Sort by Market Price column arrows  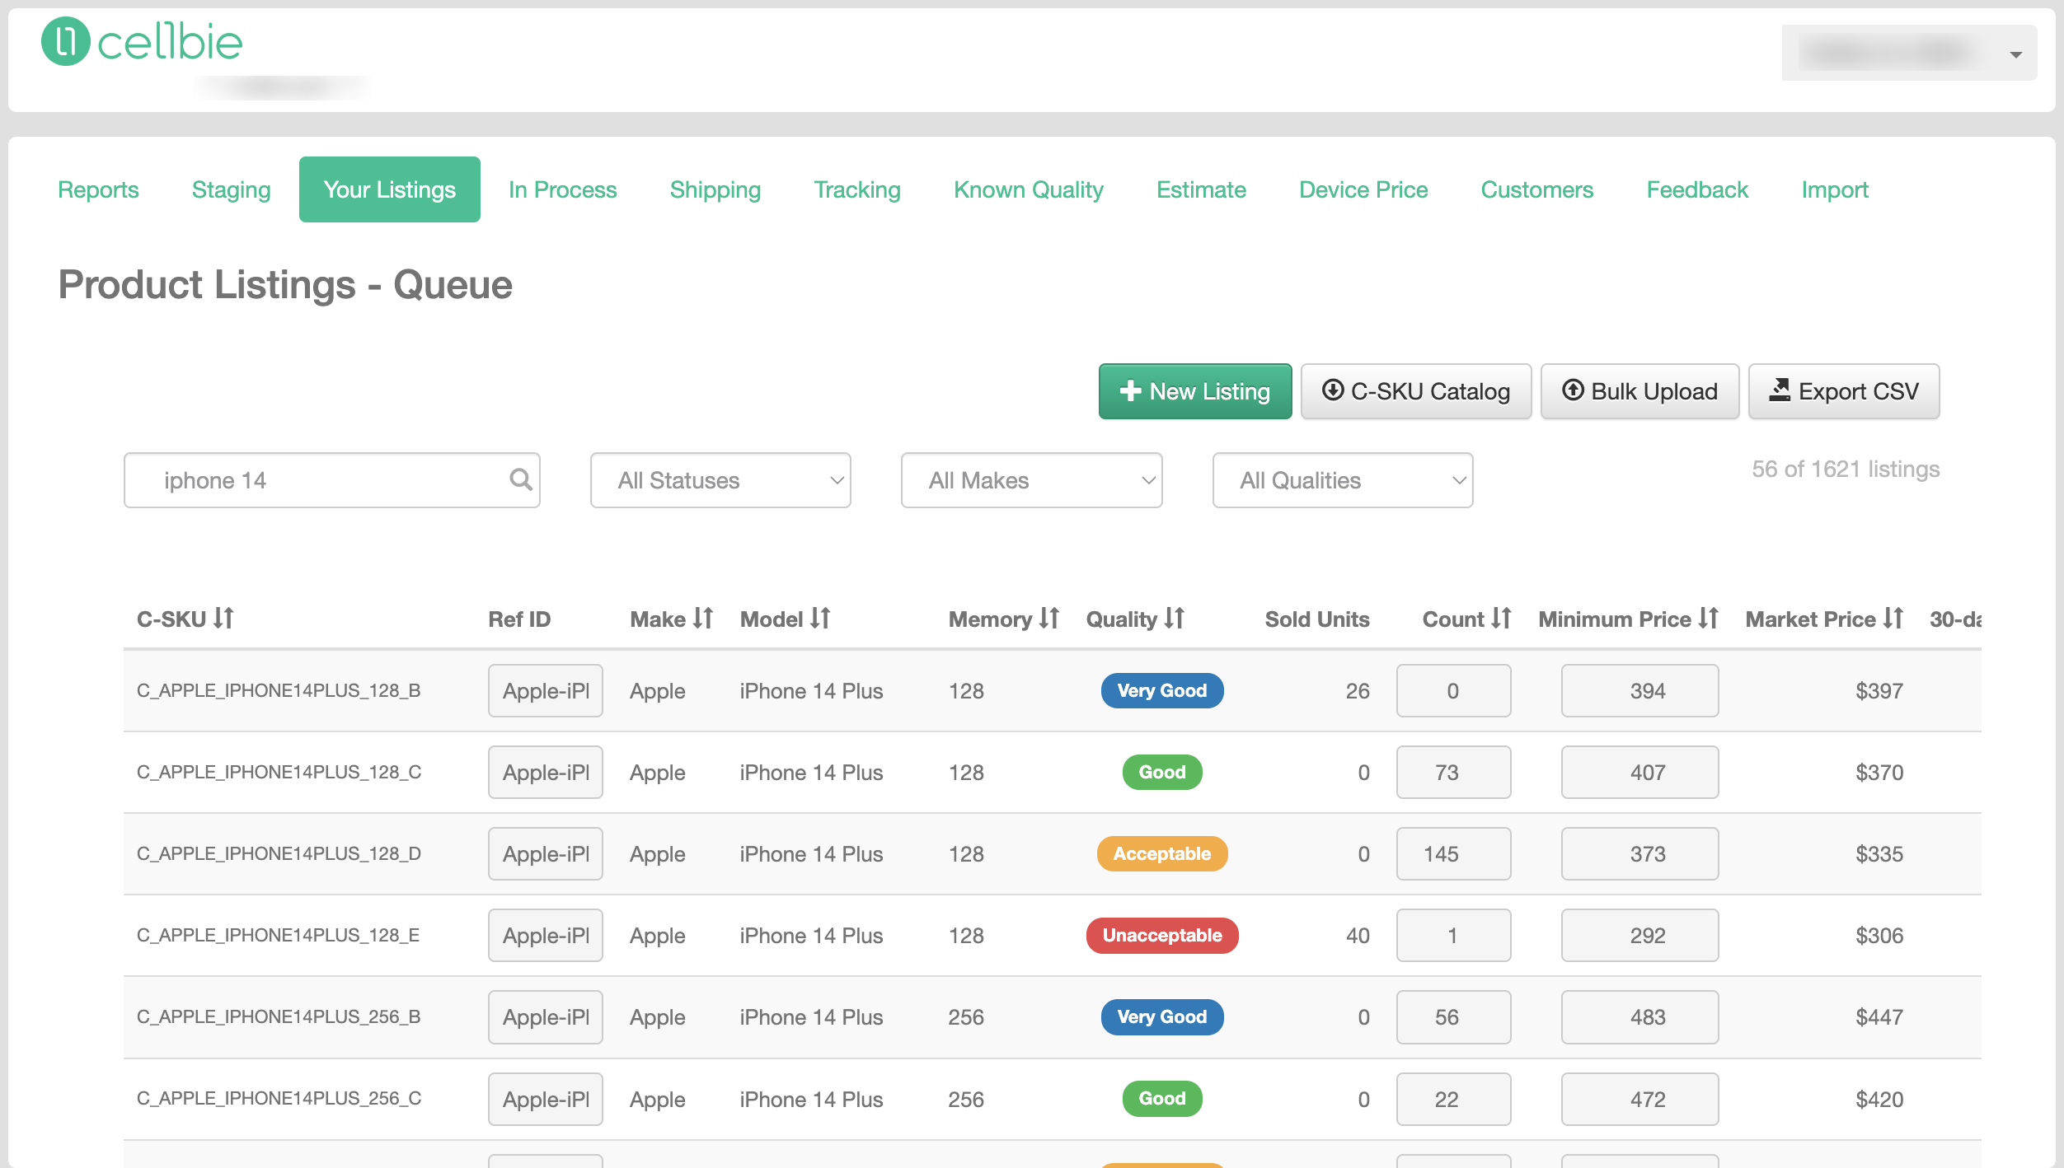coord(1893,618)
